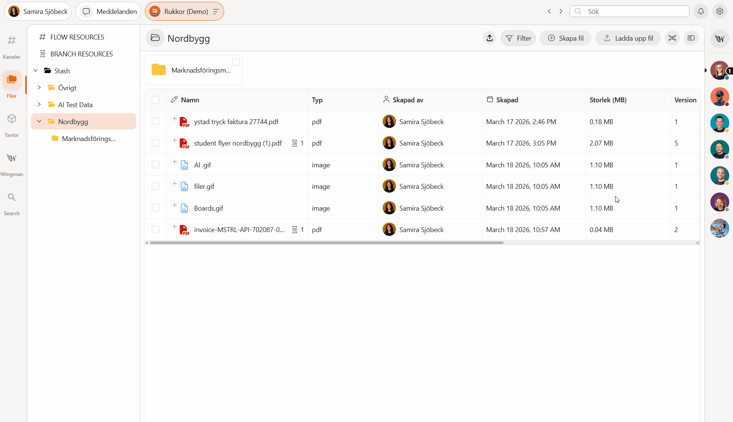This screenshot has width=733, height=422.
Task: Check the box for ystad tryck faktura 27744.pdf
Action: tap(155, 121)
